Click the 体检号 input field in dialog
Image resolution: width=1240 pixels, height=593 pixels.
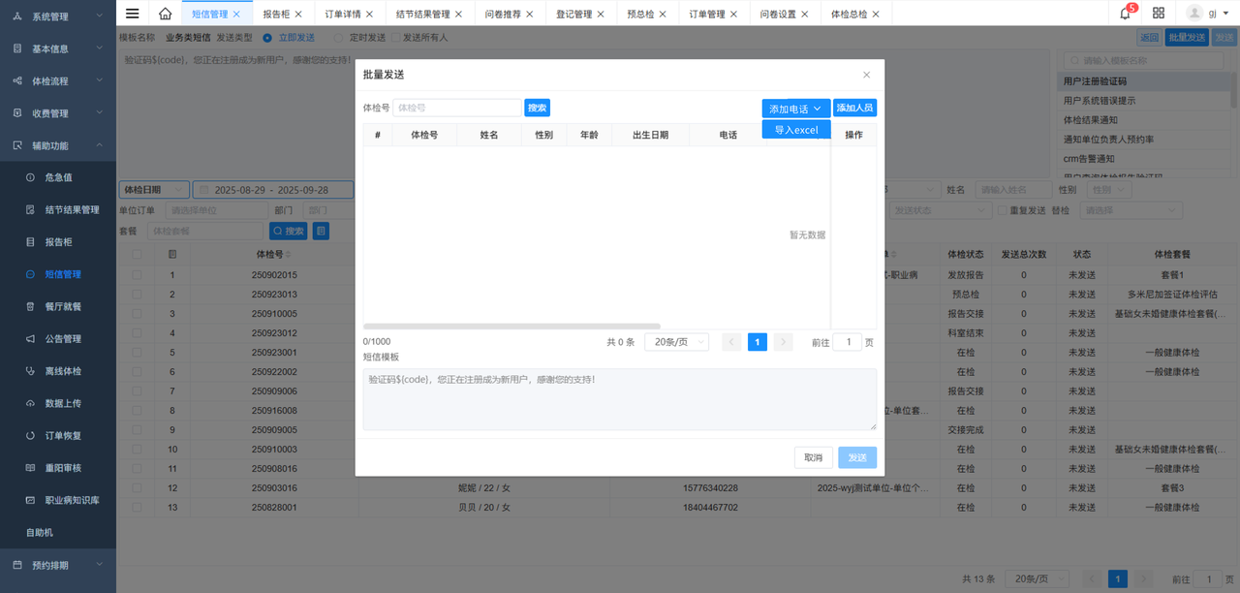456,108
